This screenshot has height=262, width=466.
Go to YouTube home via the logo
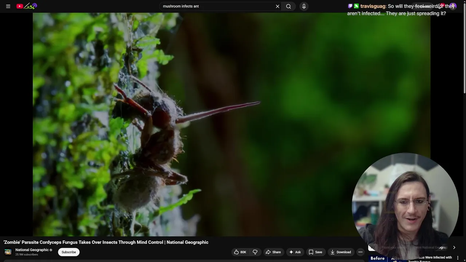pyautogui.click(x=27, y=6)
